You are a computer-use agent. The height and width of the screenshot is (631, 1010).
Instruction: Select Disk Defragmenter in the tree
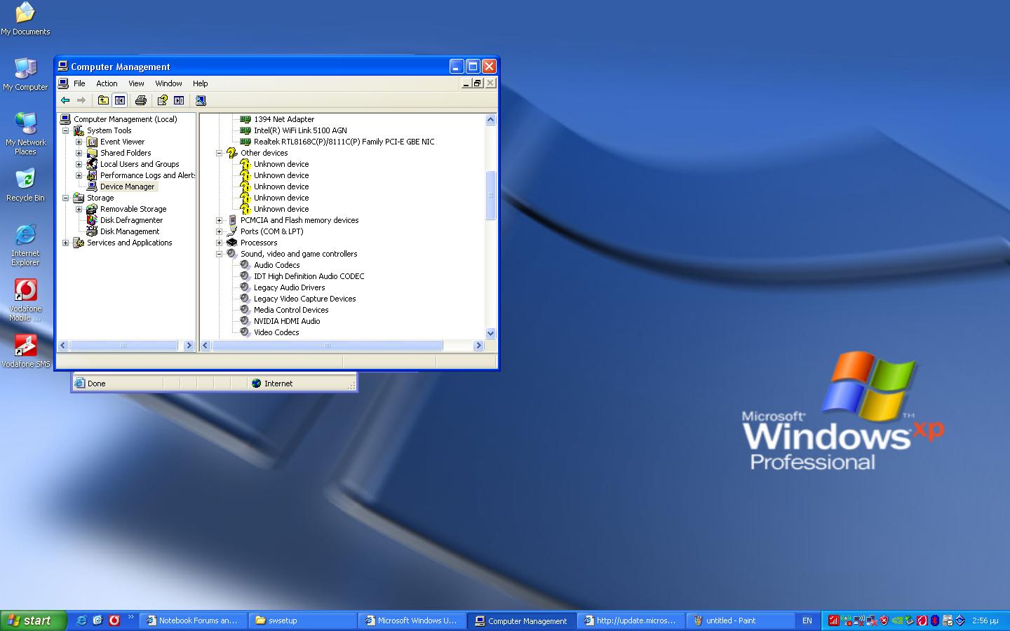[x=131, y=220]
